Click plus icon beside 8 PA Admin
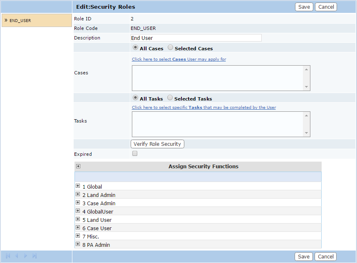This screenshot has height=263, width=357. 78,244
